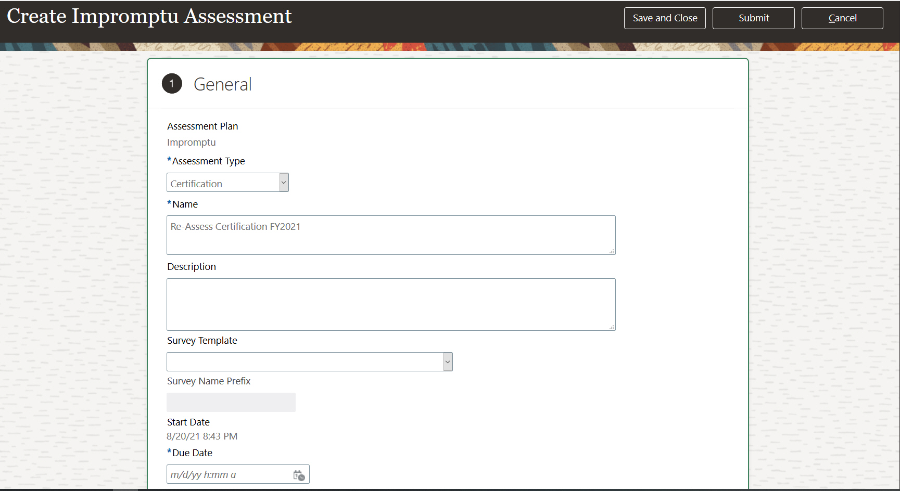Click the General section heading
The height and width of the screenshot is (491, 900).
tap(222, 84)
